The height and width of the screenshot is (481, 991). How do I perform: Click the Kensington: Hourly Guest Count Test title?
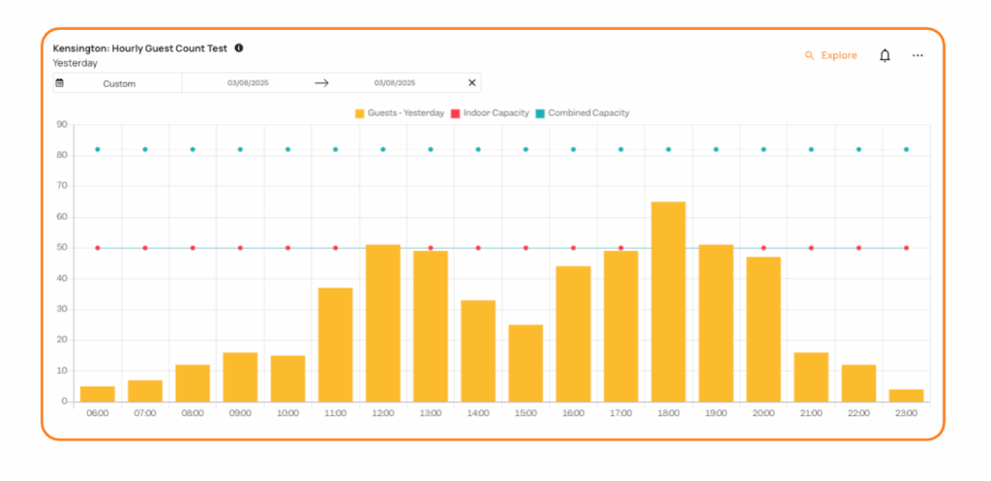tap(139, 47)
